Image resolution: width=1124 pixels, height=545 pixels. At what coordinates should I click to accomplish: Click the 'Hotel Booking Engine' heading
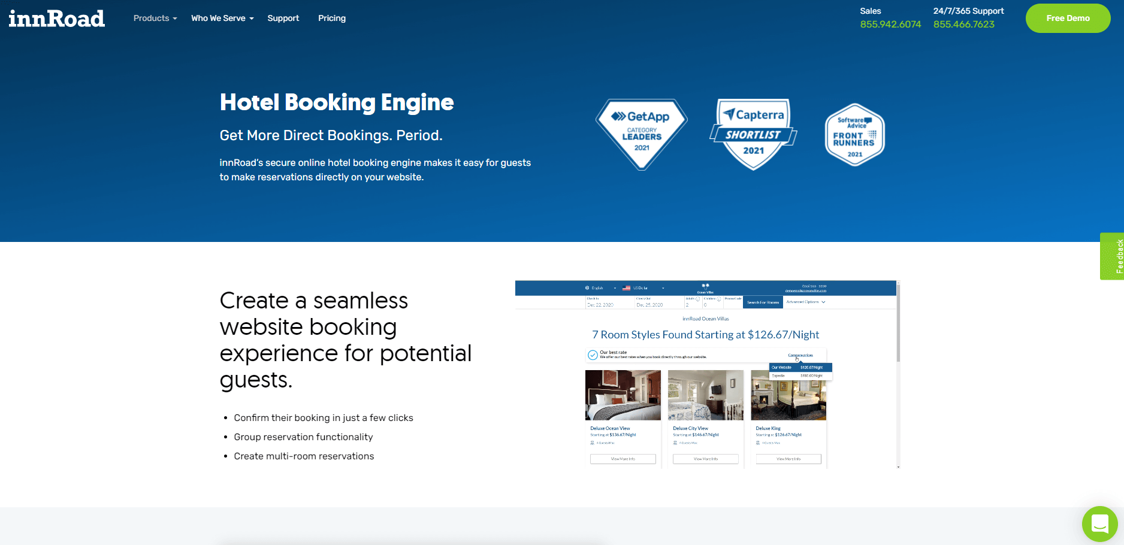337,102
